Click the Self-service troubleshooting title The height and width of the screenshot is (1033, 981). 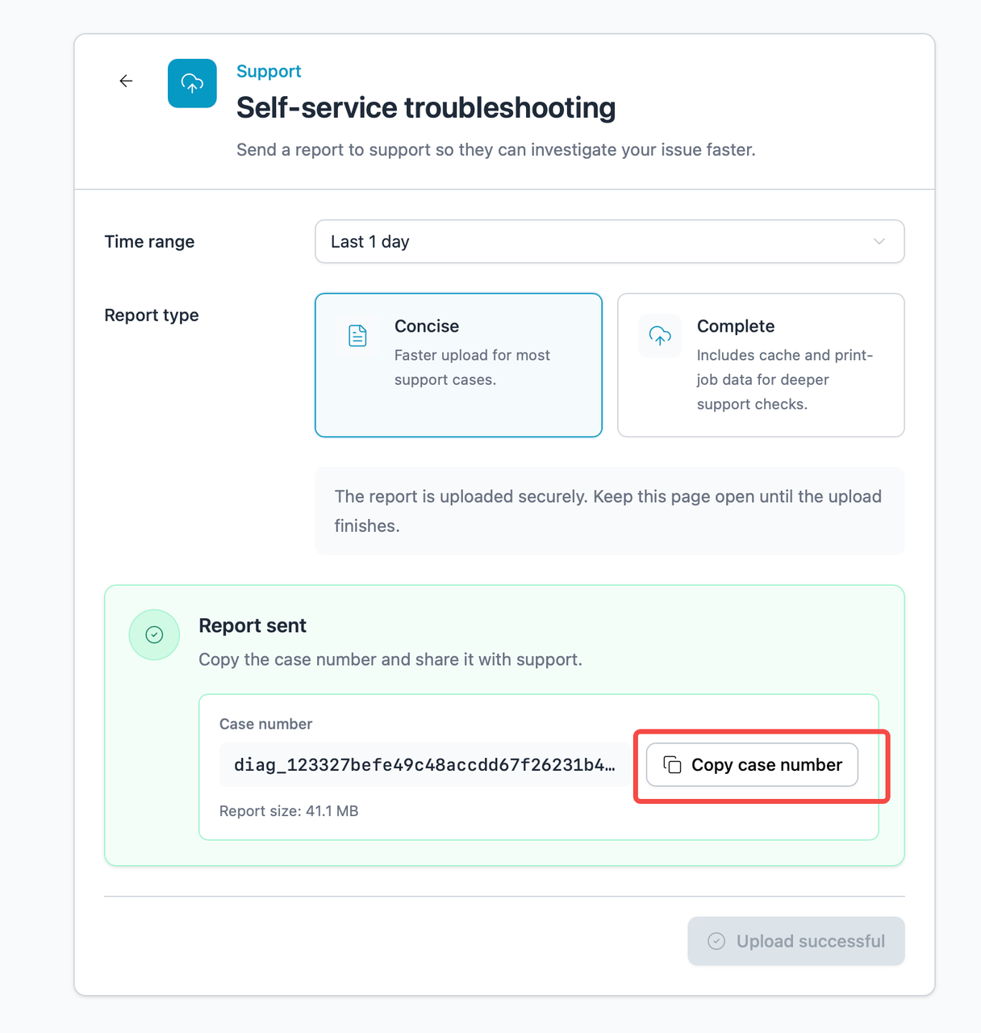[426, 107]
